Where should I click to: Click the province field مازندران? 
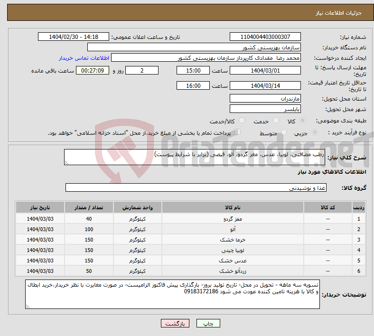[265, 99]
